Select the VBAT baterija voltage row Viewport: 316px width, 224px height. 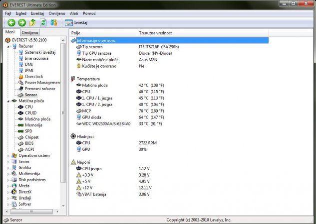pyautogui.click(x=170, y=194)
